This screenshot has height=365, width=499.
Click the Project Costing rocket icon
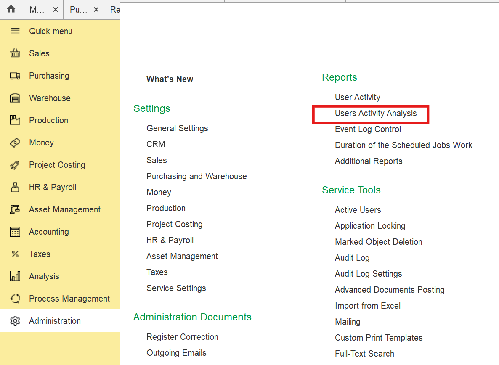[x=15, y=165]
